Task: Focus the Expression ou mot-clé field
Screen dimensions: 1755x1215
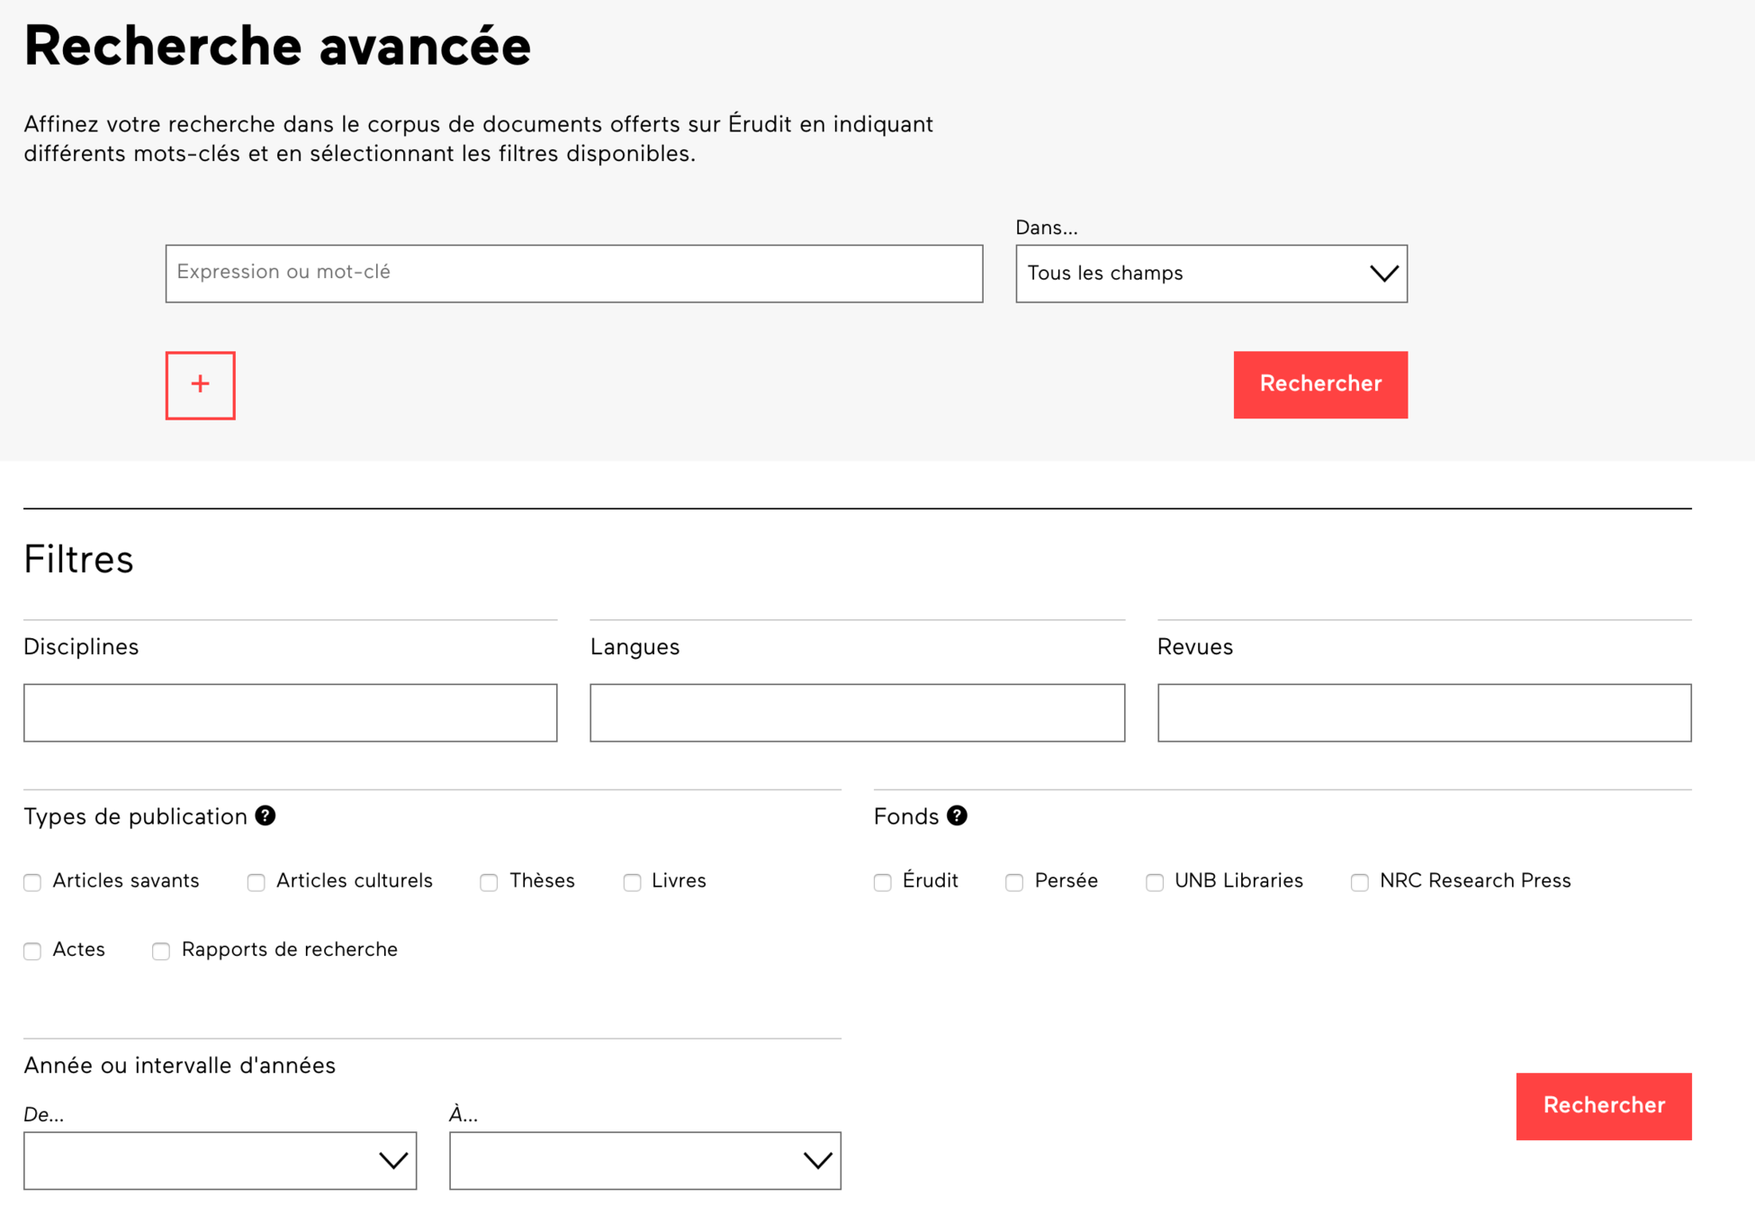Action: coord(573,274)
